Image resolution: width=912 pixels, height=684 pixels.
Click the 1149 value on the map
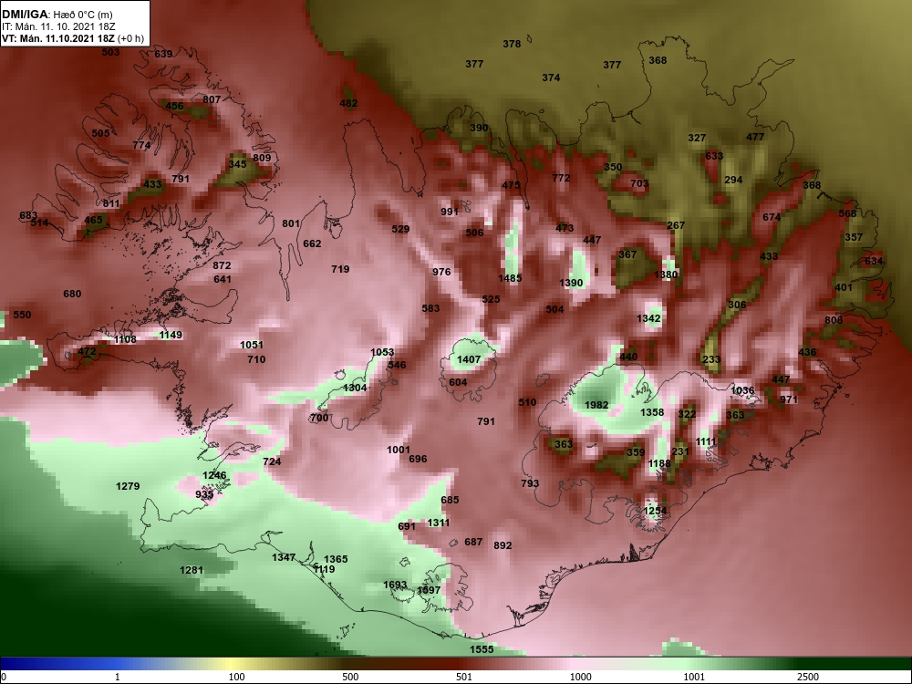(x=171, y=335)
